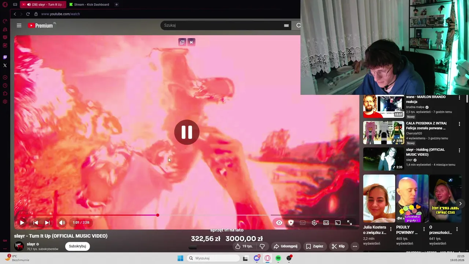
Task: Open Windows Start menu
Action: [180, 258]
